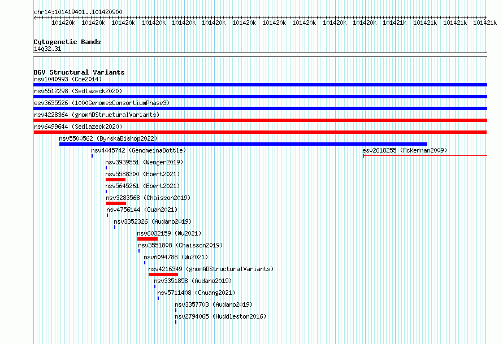Open nsv5711408 (Chuang2021) label
Image resolution: width=503 pixels, height=344 pixels.
[x=196, y=293]
